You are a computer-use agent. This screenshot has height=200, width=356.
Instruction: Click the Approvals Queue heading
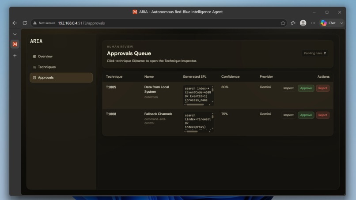(129, 53)
